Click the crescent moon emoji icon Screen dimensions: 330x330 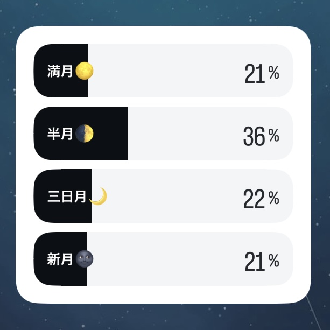coord(98,196)
